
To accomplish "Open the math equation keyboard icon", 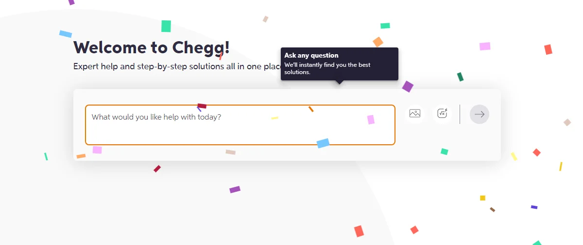I will tap(442, 114).
